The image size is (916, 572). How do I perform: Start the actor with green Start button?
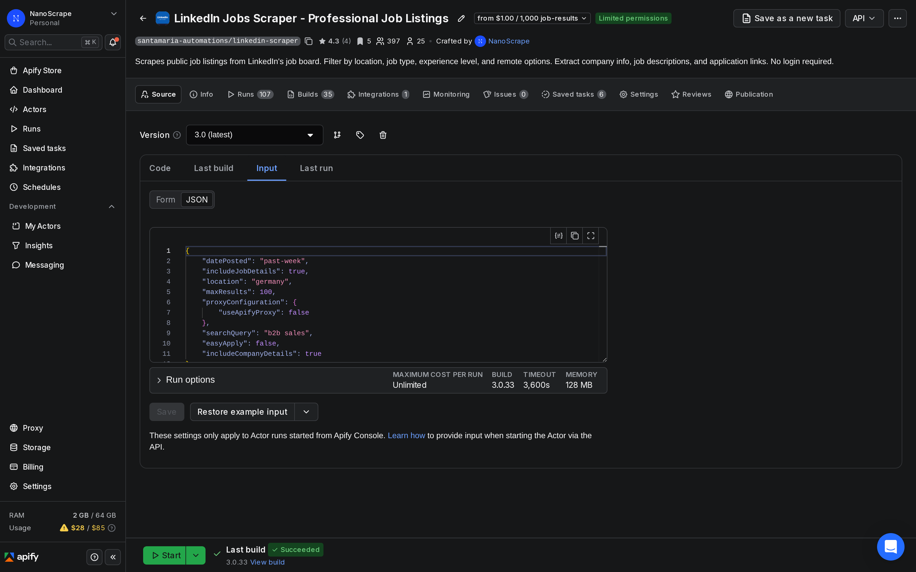[x=165, y=555]
